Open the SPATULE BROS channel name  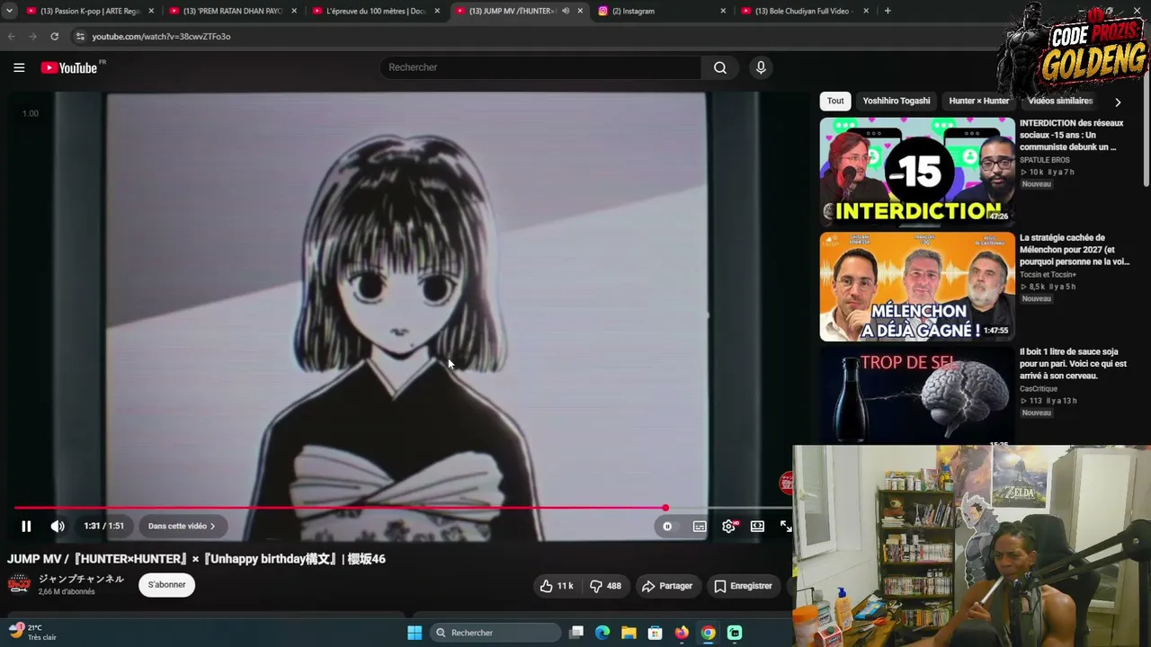pyautogui.click(x=1045, y=160)
